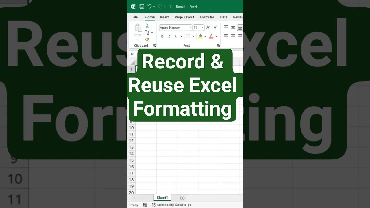Image resolution: width=370 pixels, height=208 pixels.
Task: Open the Fill Color dropdown arrow
Action: [205, 36]
